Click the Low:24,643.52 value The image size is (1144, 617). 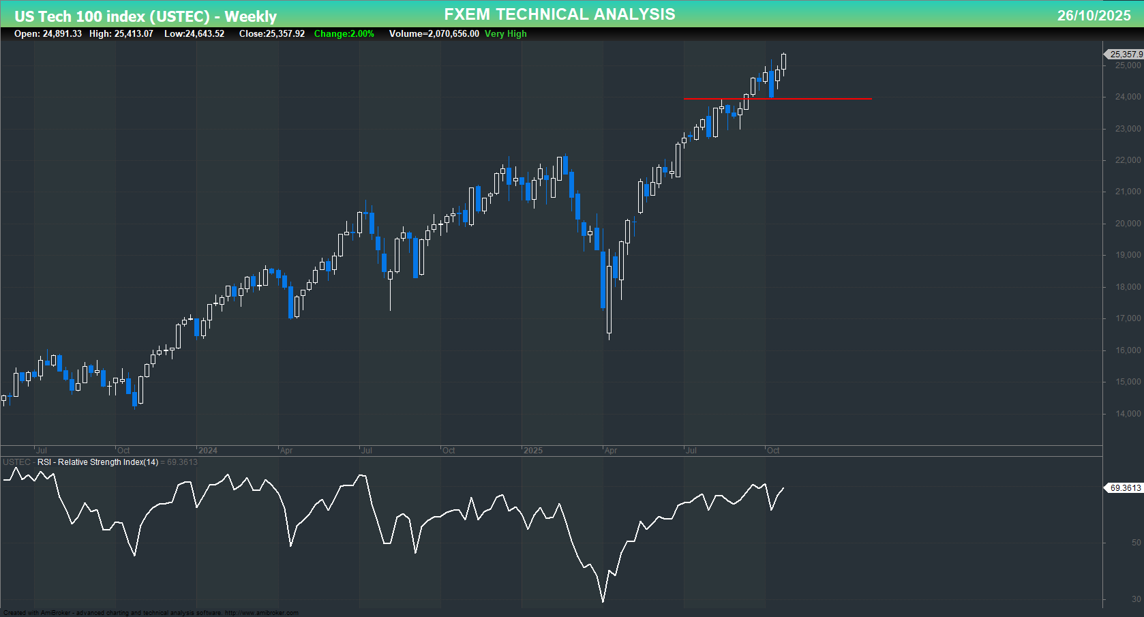194,34
